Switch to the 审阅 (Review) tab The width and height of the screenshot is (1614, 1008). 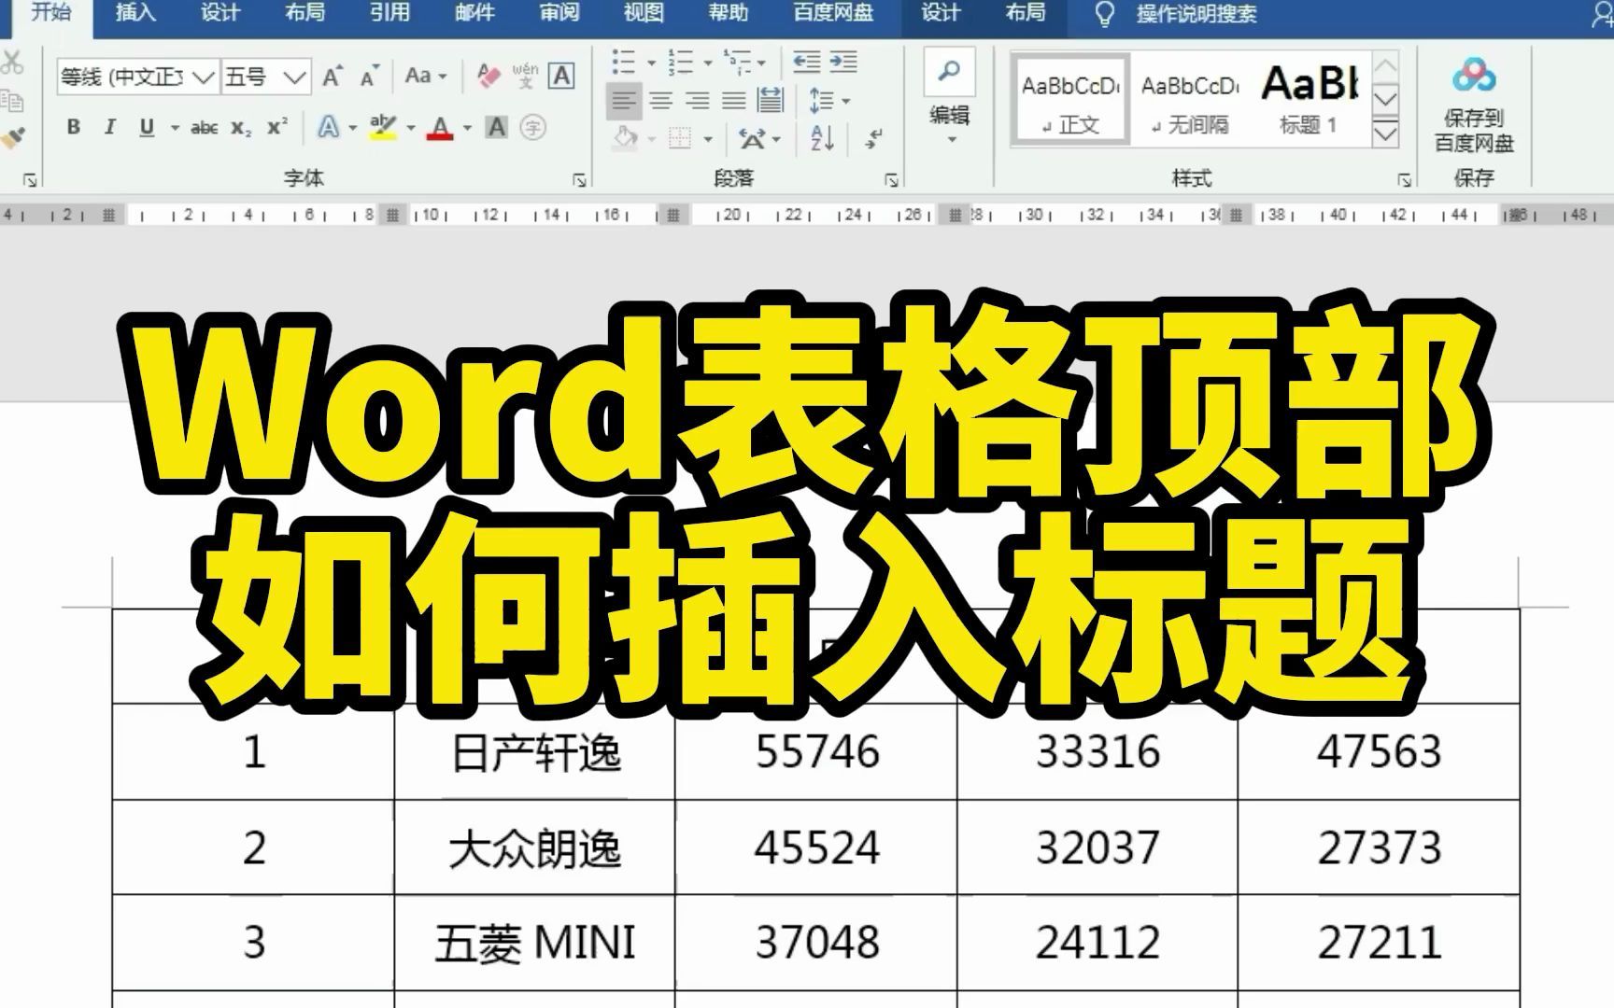click(x=559, y=13)
